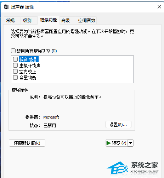Screen dimensions: 164x178
Task: Select the 音量均衡 list item label
Action: 28,78
